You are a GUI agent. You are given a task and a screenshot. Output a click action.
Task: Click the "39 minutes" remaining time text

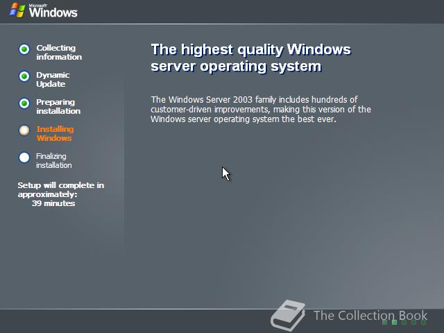point(53,203)
